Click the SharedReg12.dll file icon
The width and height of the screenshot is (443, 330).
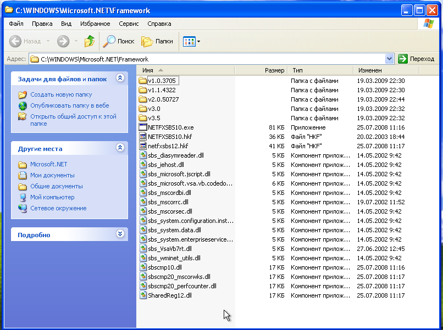143,295
